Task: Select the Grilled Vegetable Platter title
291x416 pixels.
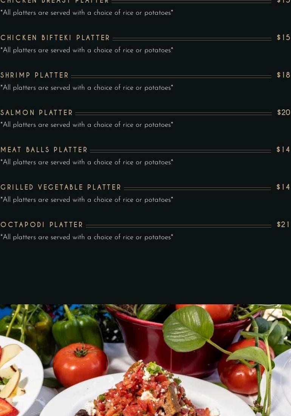Action: (x=61, y=187)
